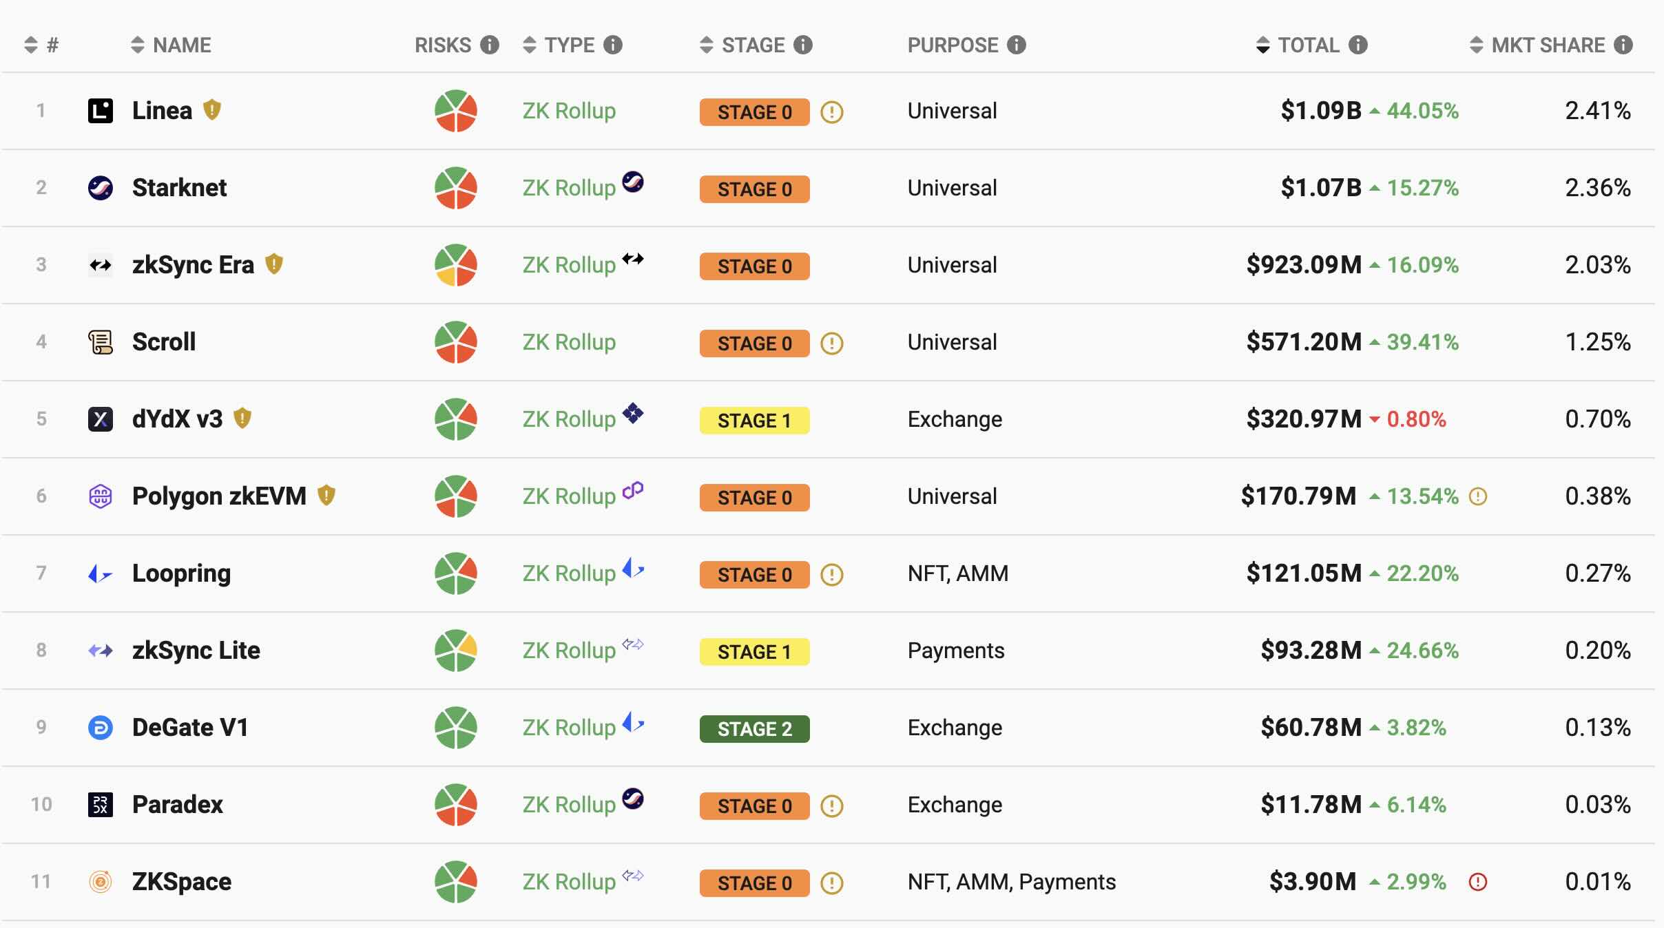
Task: Click the yellow warning icon beside Polygon's 13.54%
Action: (x=1478, y=496)
